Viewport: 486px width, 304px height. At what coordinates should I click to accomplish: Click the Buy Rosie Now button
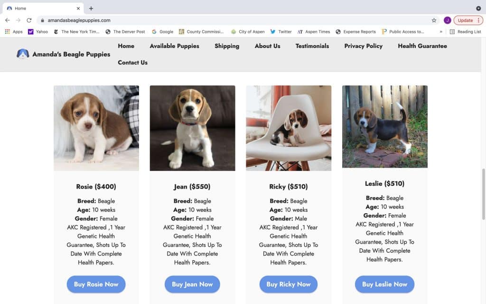[x=96, y=284]
